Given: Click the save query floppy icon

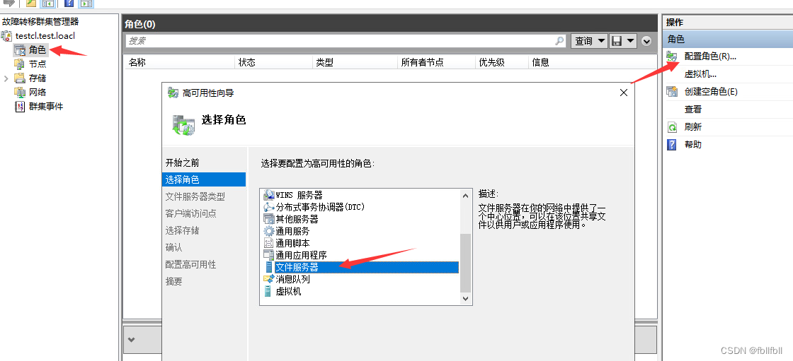Looking at the screenshot, I should pos(617,41).
